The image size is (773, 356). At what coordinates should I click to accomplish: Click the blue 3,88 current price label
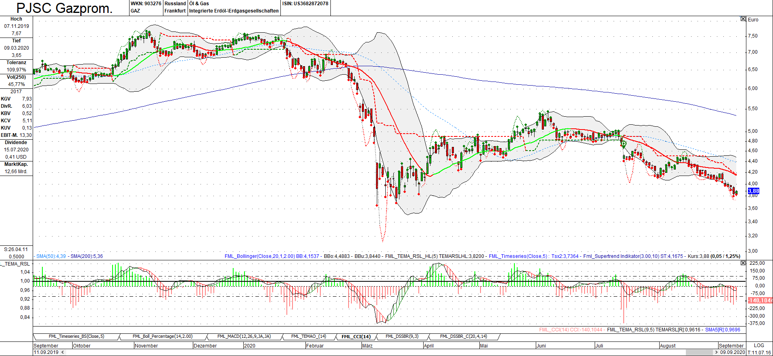click(x=753, y=191)
